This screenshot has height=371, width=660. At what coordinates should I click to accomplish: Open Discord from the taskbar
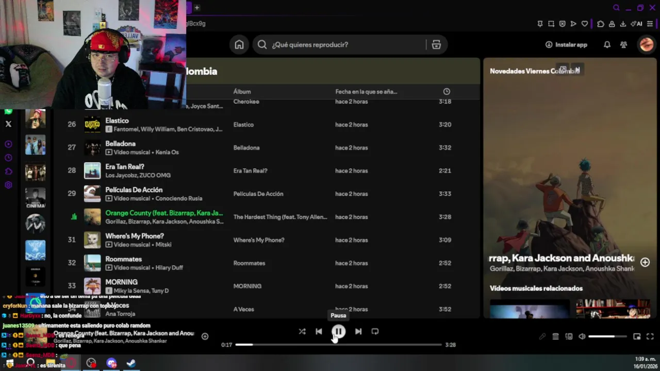[x=111, y=363]
